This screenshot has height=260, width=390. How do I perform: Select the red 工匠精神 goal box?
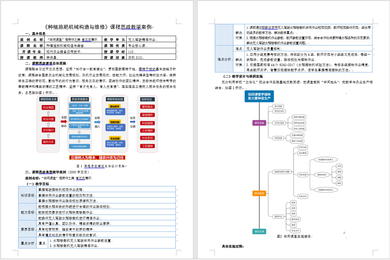click(x=148, y=146)
